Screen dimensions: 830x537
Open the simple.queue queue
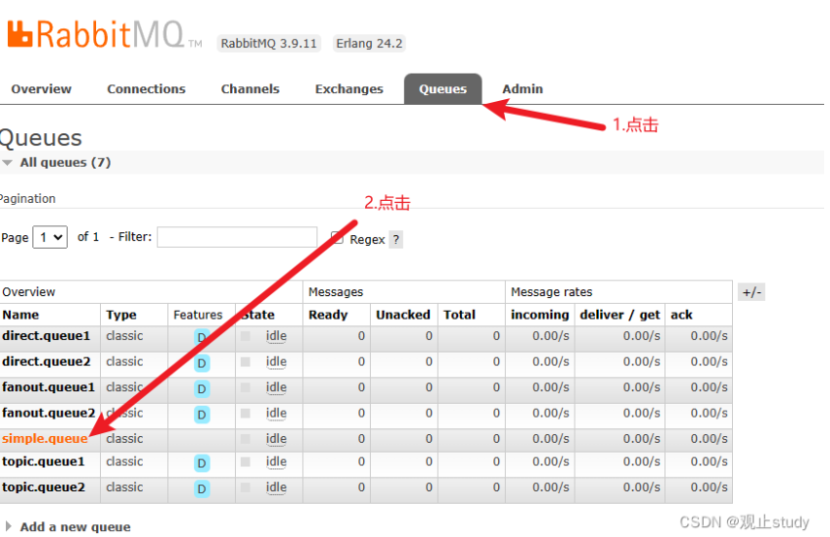coord(45,439)
